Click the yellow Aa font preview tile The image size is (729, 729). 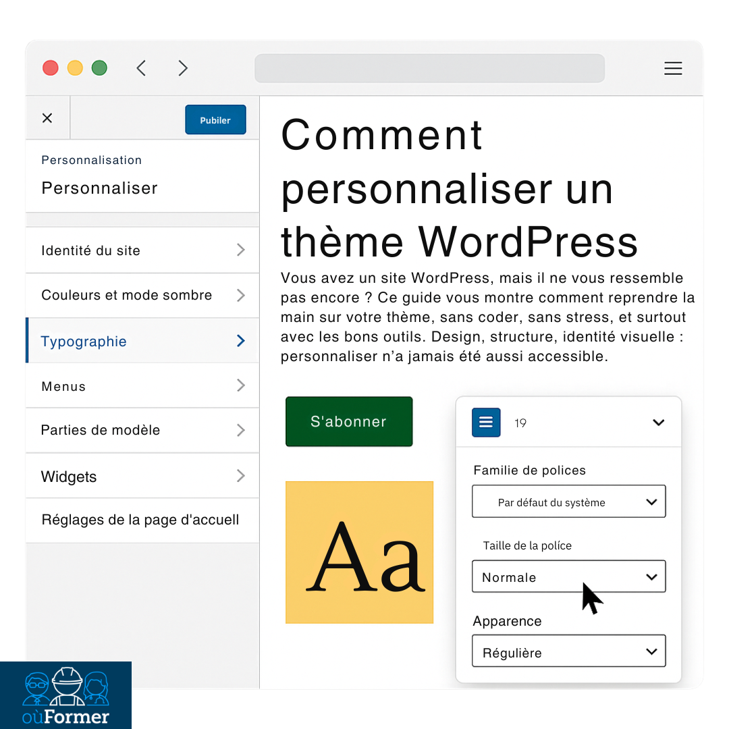pyautogui.click(x=359, y=552)
